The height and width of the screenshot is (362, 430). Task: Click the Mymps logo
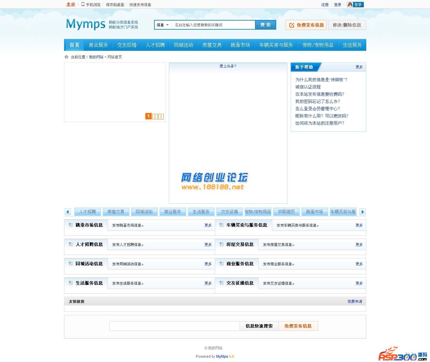(x=86, y=24)
